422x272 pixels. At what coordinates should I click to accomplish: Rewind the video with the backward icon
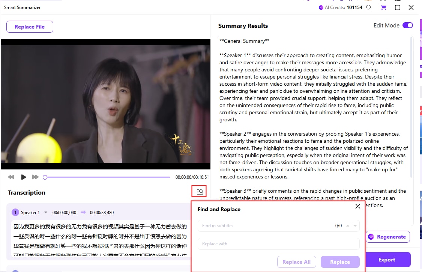(11, 177)
